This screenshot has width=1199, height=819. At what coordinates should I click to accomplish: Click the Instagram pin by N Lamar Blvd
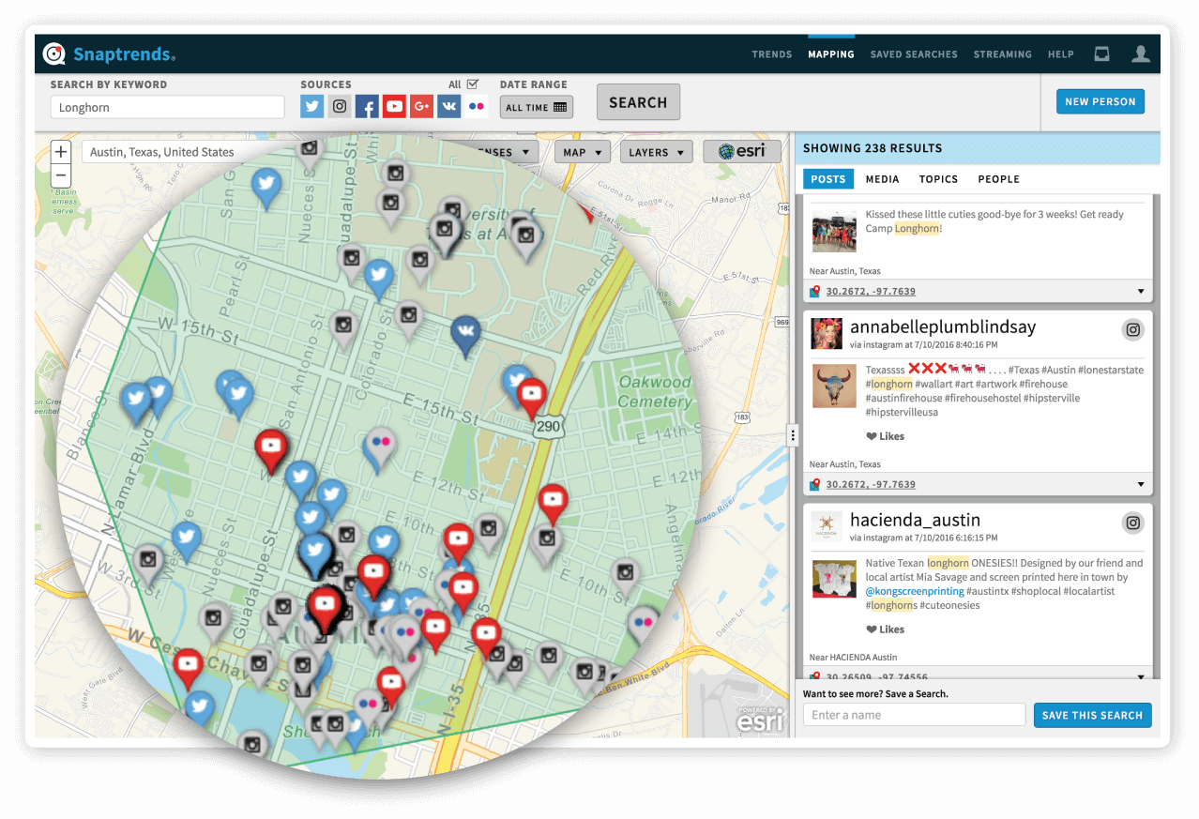coord(147,564)
